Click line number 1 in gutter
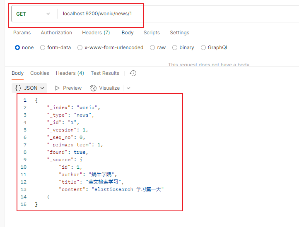299x227 pixels. [25, 100]
